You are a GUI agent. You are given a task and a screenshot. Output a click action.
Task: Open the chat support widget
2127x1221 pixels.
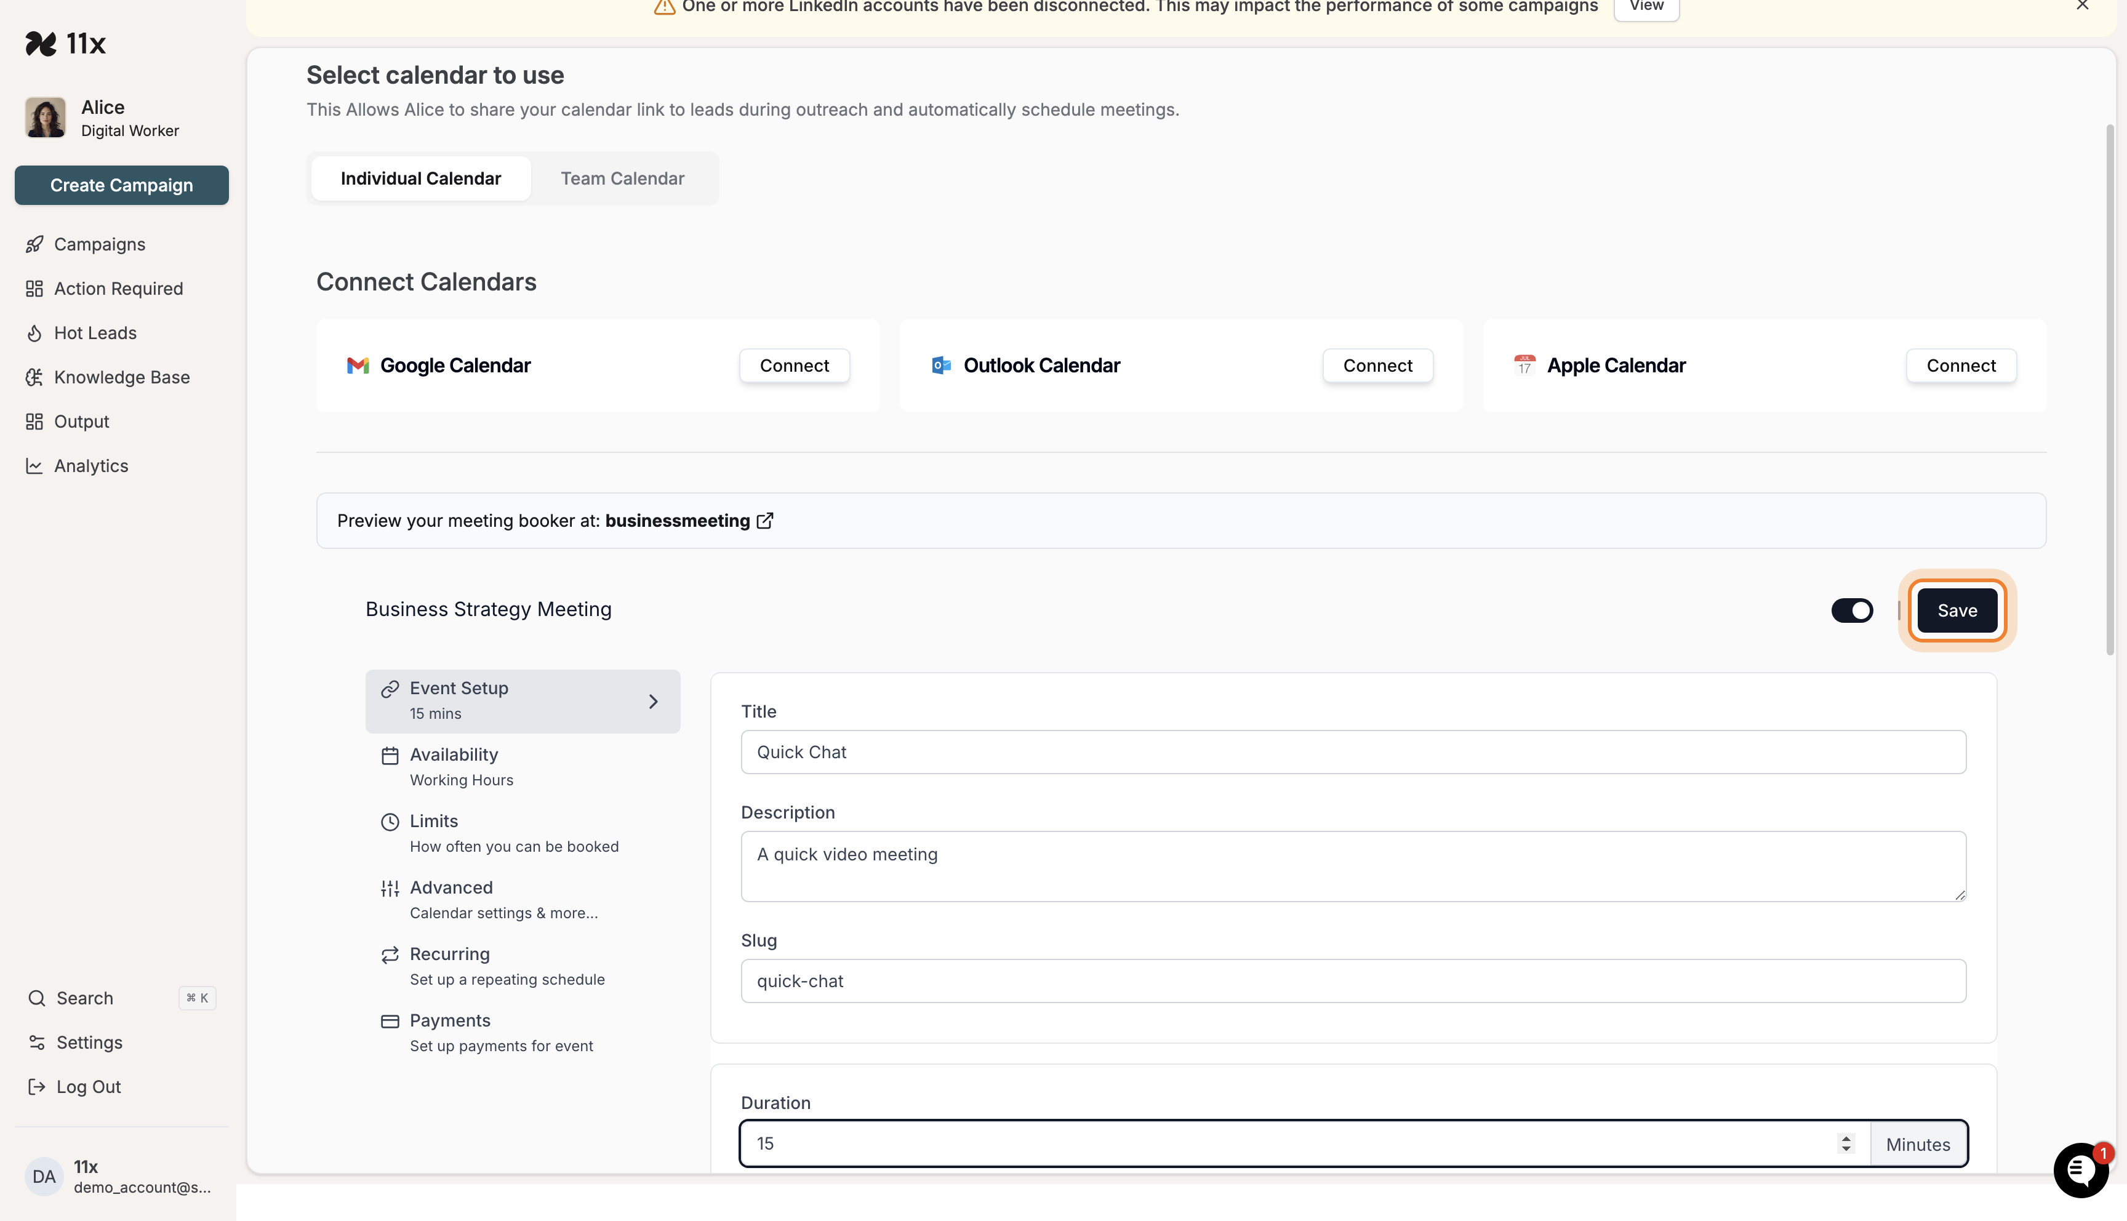pos(2080,1170)
